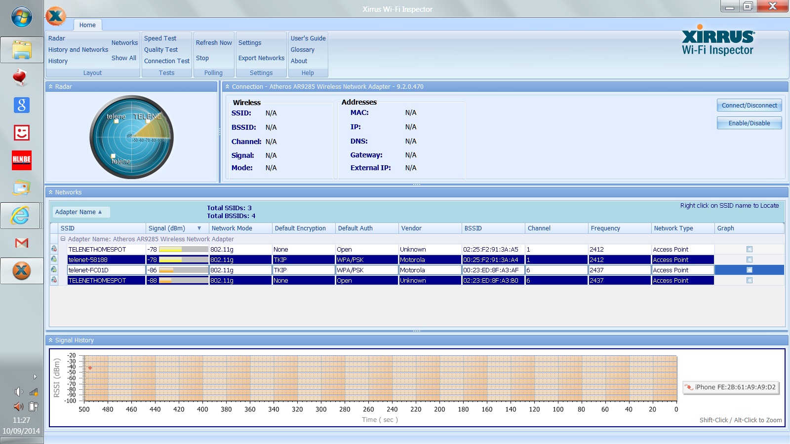790x444 pixels.
Task: Open the Windows Start menu orb
Action: (x=22, y=18)
